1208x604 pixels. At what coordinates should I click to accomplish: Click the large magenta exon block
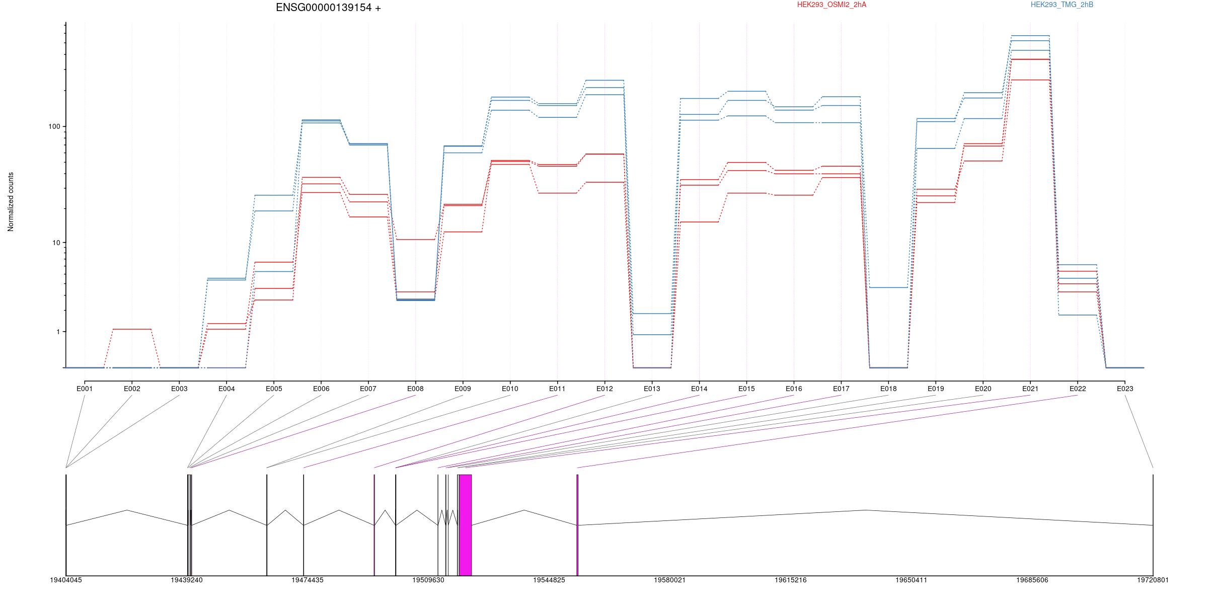(465, 525)
